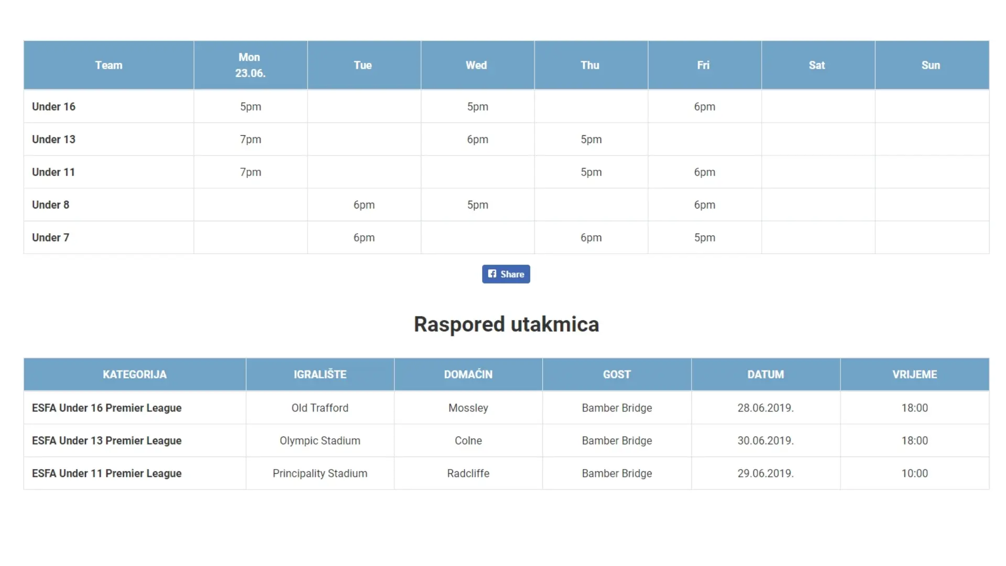Click Under 13 Thursday 5pm cell
This screenshot has width=1006, height=566.
pos(591,139)
